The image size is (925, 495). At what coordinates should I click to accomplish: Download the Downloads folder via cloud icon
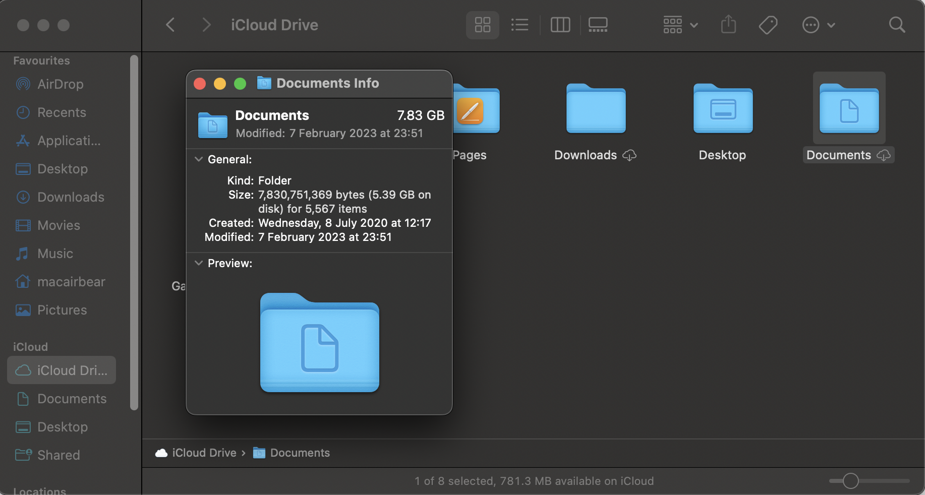(629, 155)
